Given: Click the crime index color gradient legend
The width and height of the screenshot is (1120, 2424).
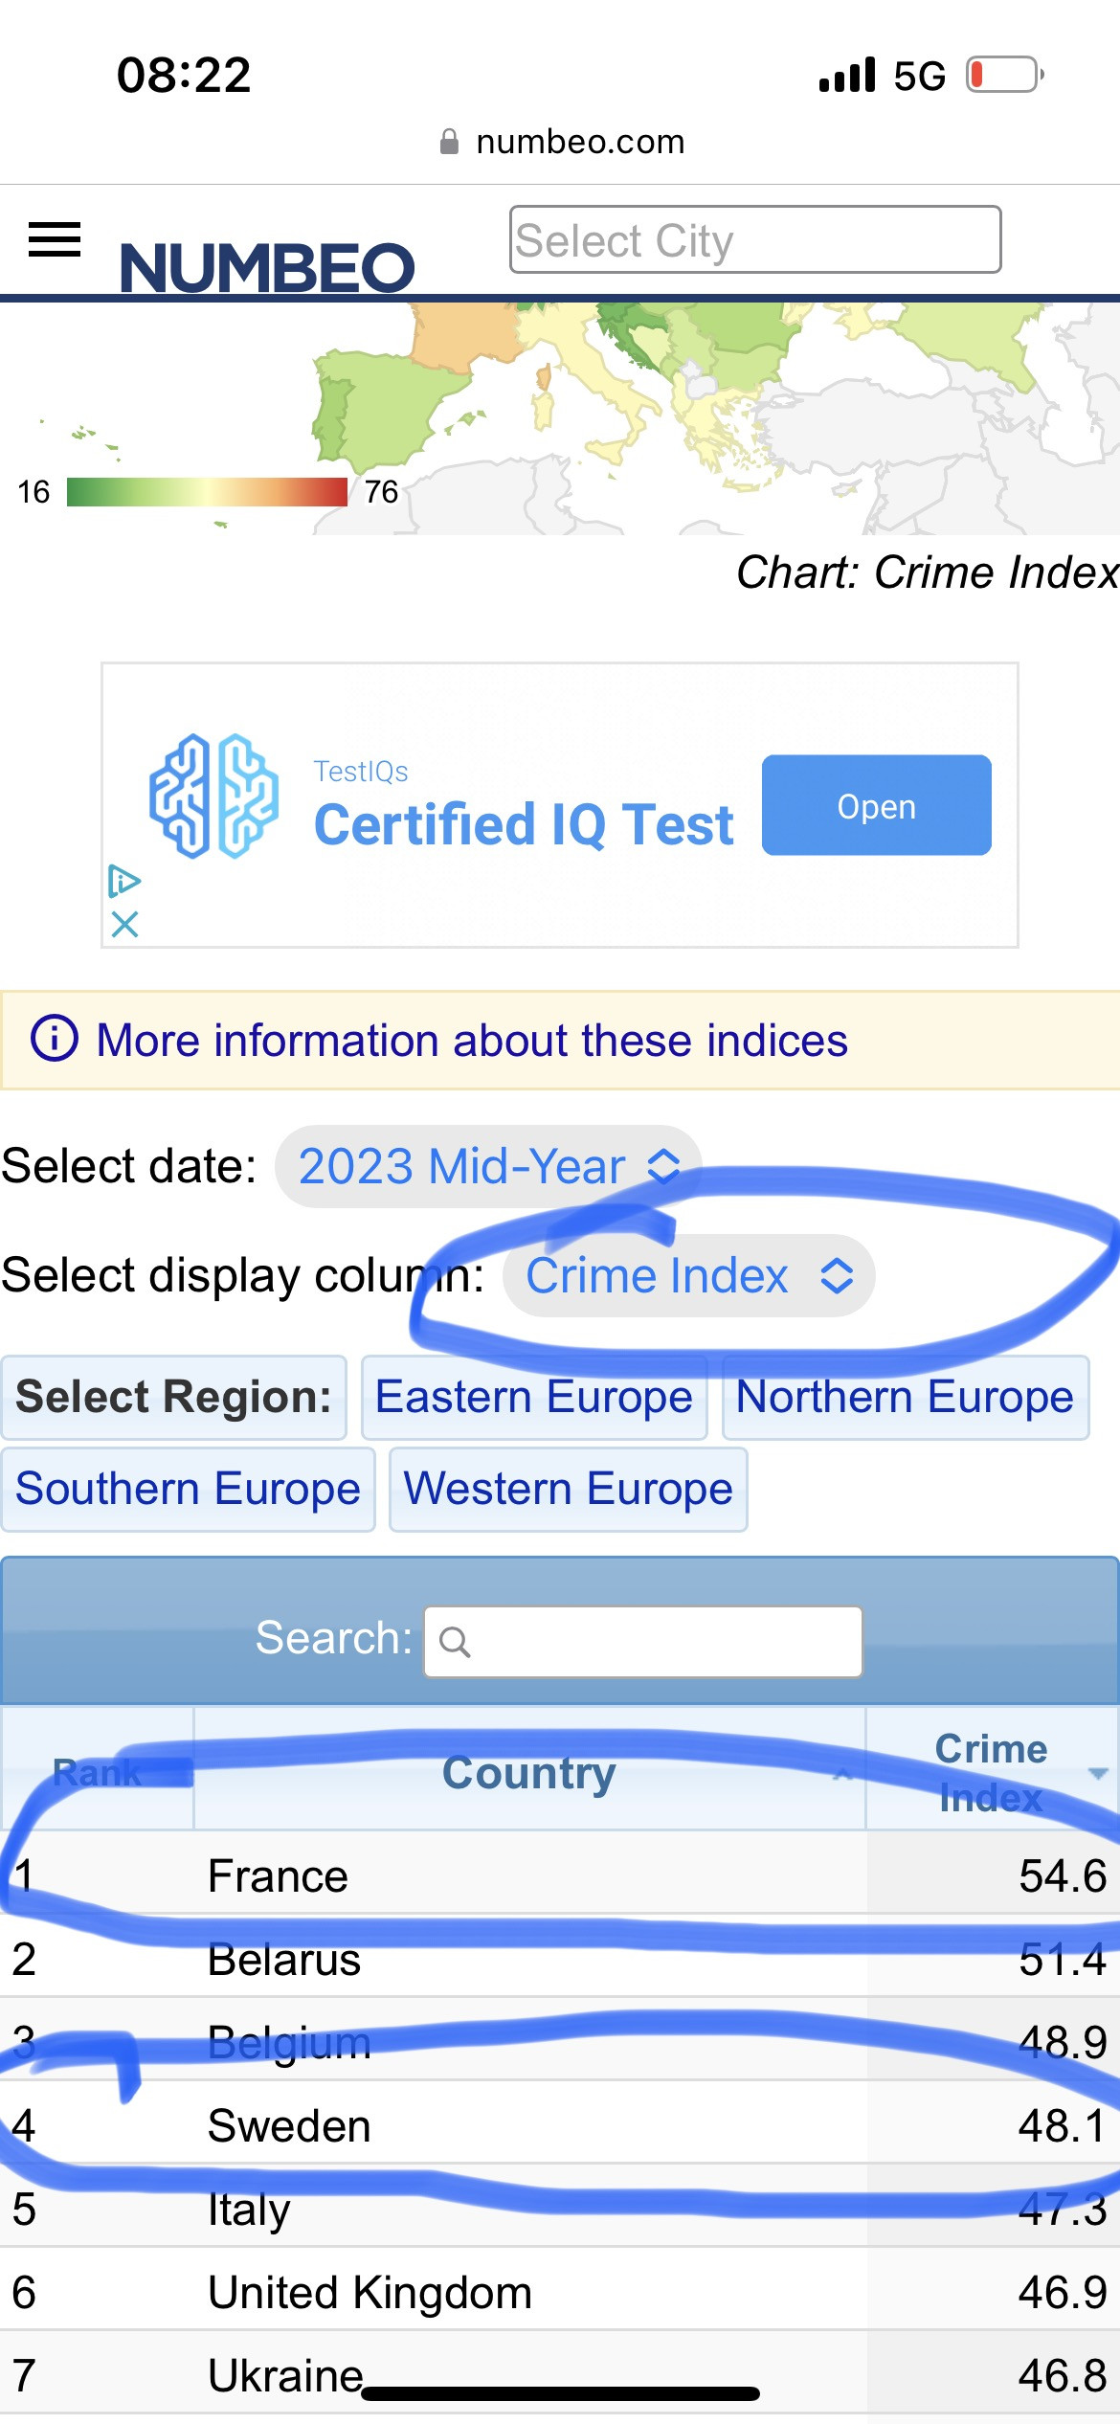Looking at the screenshot, I should (207, 492).
